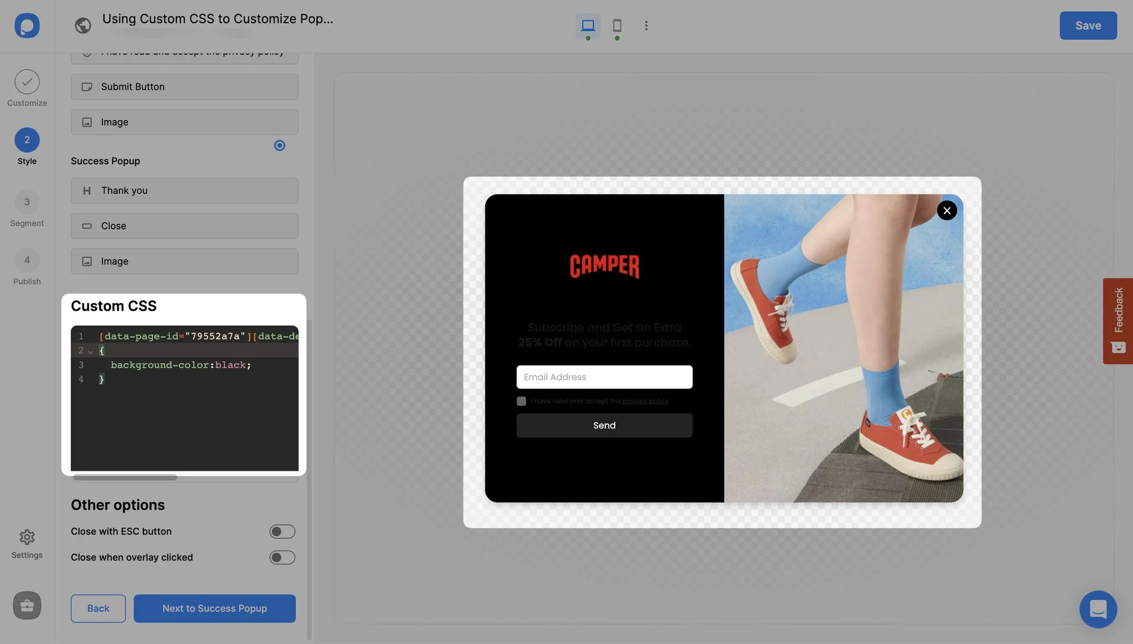Viewport: 1133px width, 644px height.
Task: Switch to desktop preview icon
Action: 588,25
